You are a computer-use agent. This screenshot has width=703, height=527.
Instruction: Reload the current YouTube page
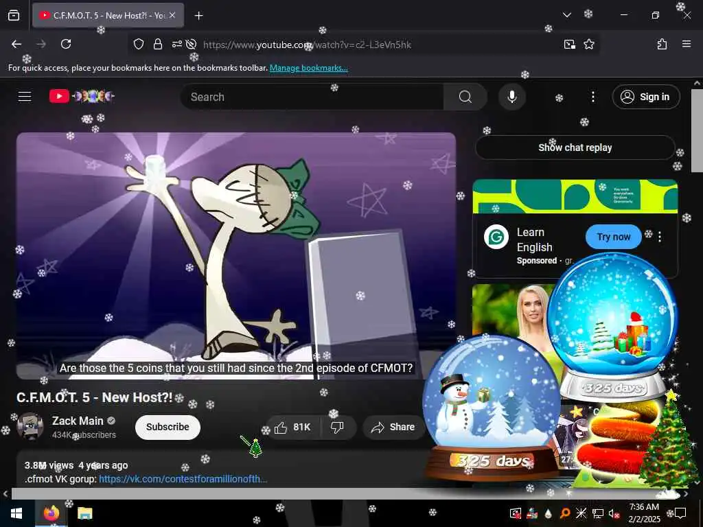pos(66,44)
